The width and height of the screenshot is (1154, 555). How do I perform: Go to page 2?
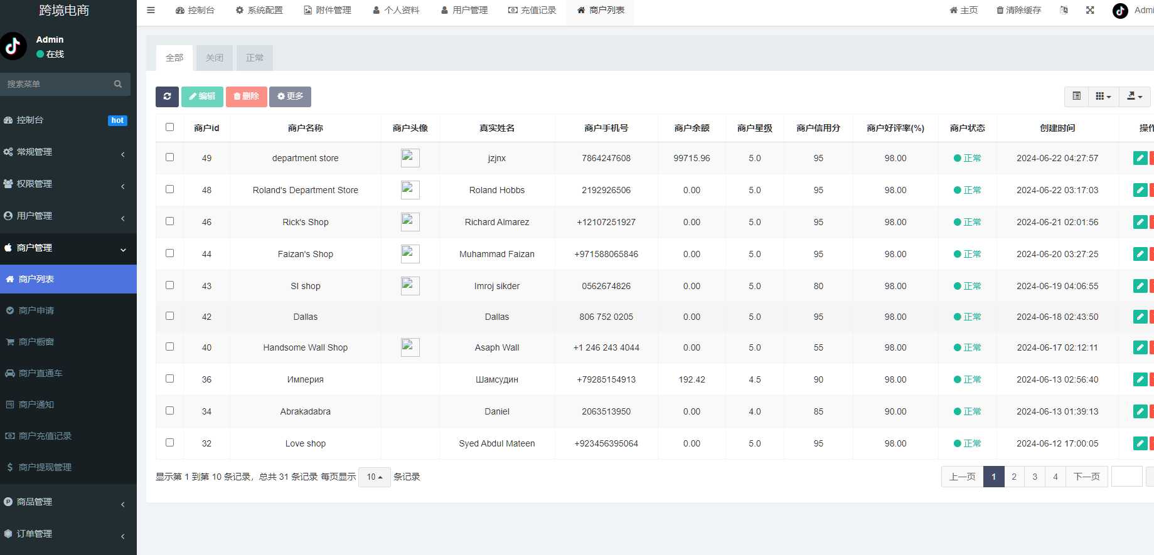pos(1014,477)
